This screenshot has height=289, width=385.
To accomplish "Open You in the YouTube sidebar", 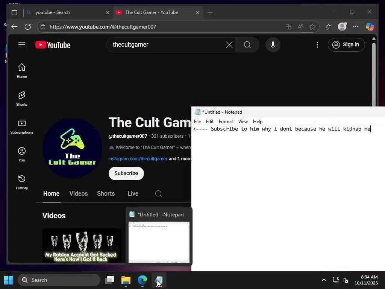I will [x=21, y=154].
